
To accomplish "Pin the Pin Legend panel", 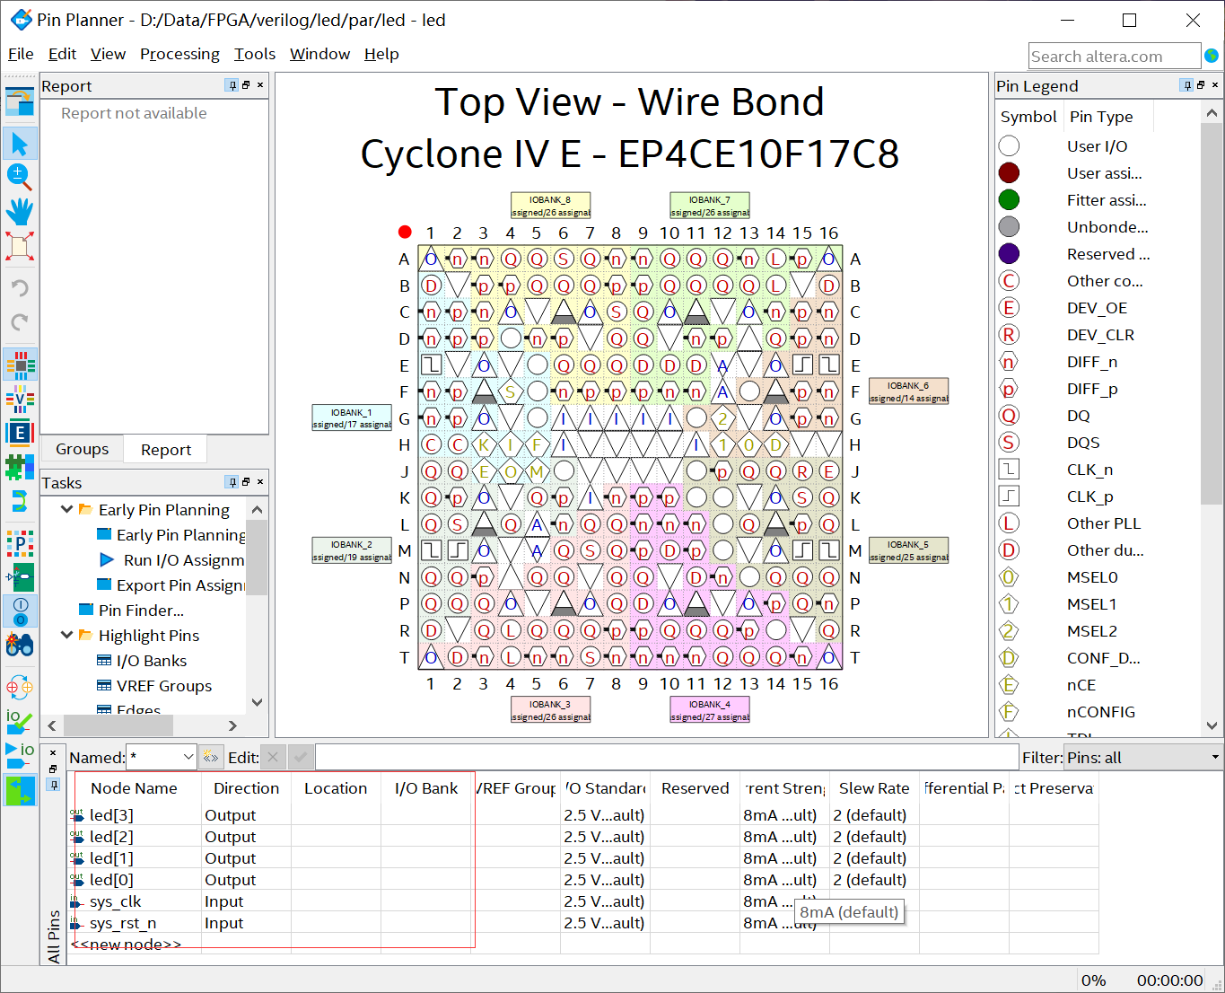I will pos(1187,85).
